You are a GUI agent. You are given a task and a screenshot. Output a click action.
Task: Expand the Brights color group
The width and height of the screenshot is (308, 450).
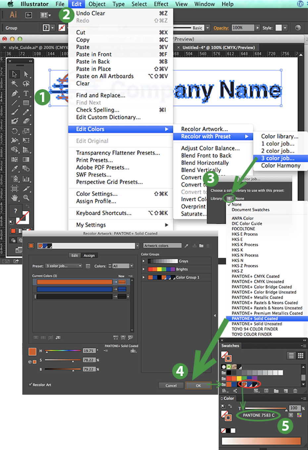point(143,269)
